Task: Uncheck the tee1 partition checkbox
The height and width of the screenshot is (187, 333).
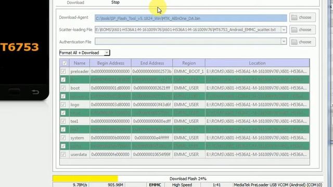Action: click(x=63, y=121)
